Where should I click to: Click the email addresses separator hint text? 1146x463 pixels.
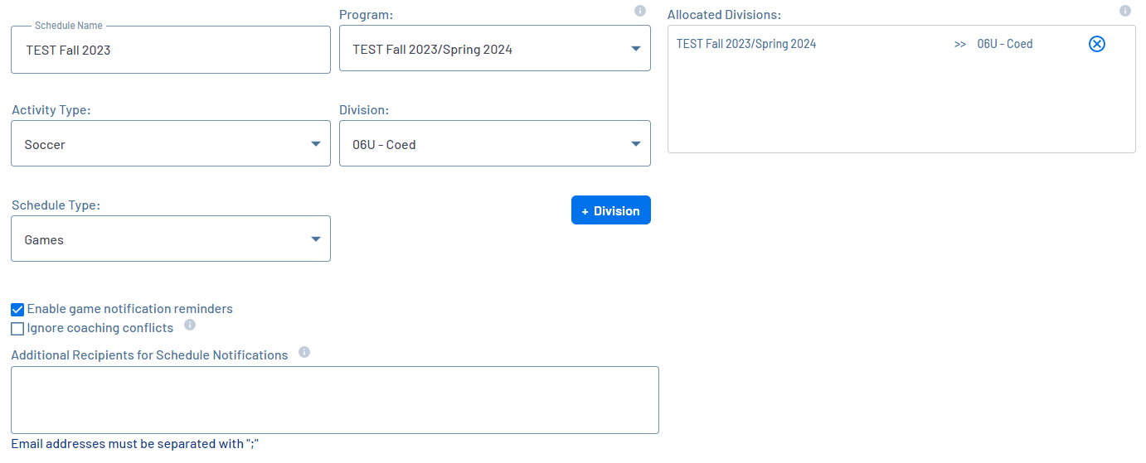(135, 444)
